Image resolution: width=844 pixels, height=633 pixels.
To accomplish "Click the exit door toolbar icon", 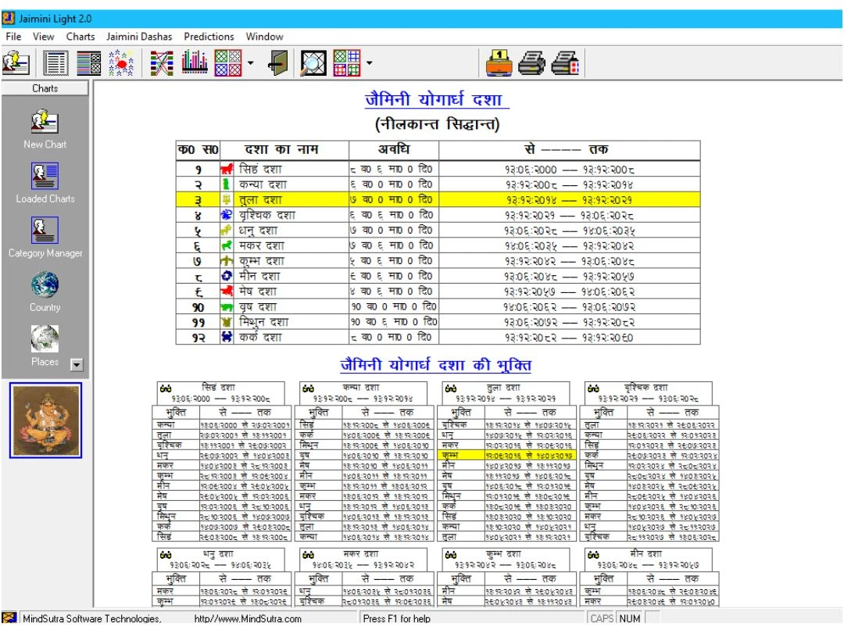I will pyautogui.click(x=277, y=63).
